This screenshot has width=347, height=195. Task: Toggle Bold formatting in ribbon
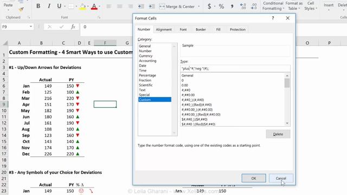tap(38, 6)
